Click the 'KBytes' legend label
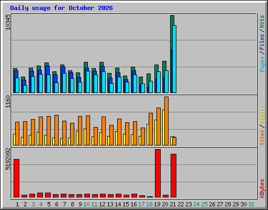Screen dimensions: 268x210 (262, 188)
